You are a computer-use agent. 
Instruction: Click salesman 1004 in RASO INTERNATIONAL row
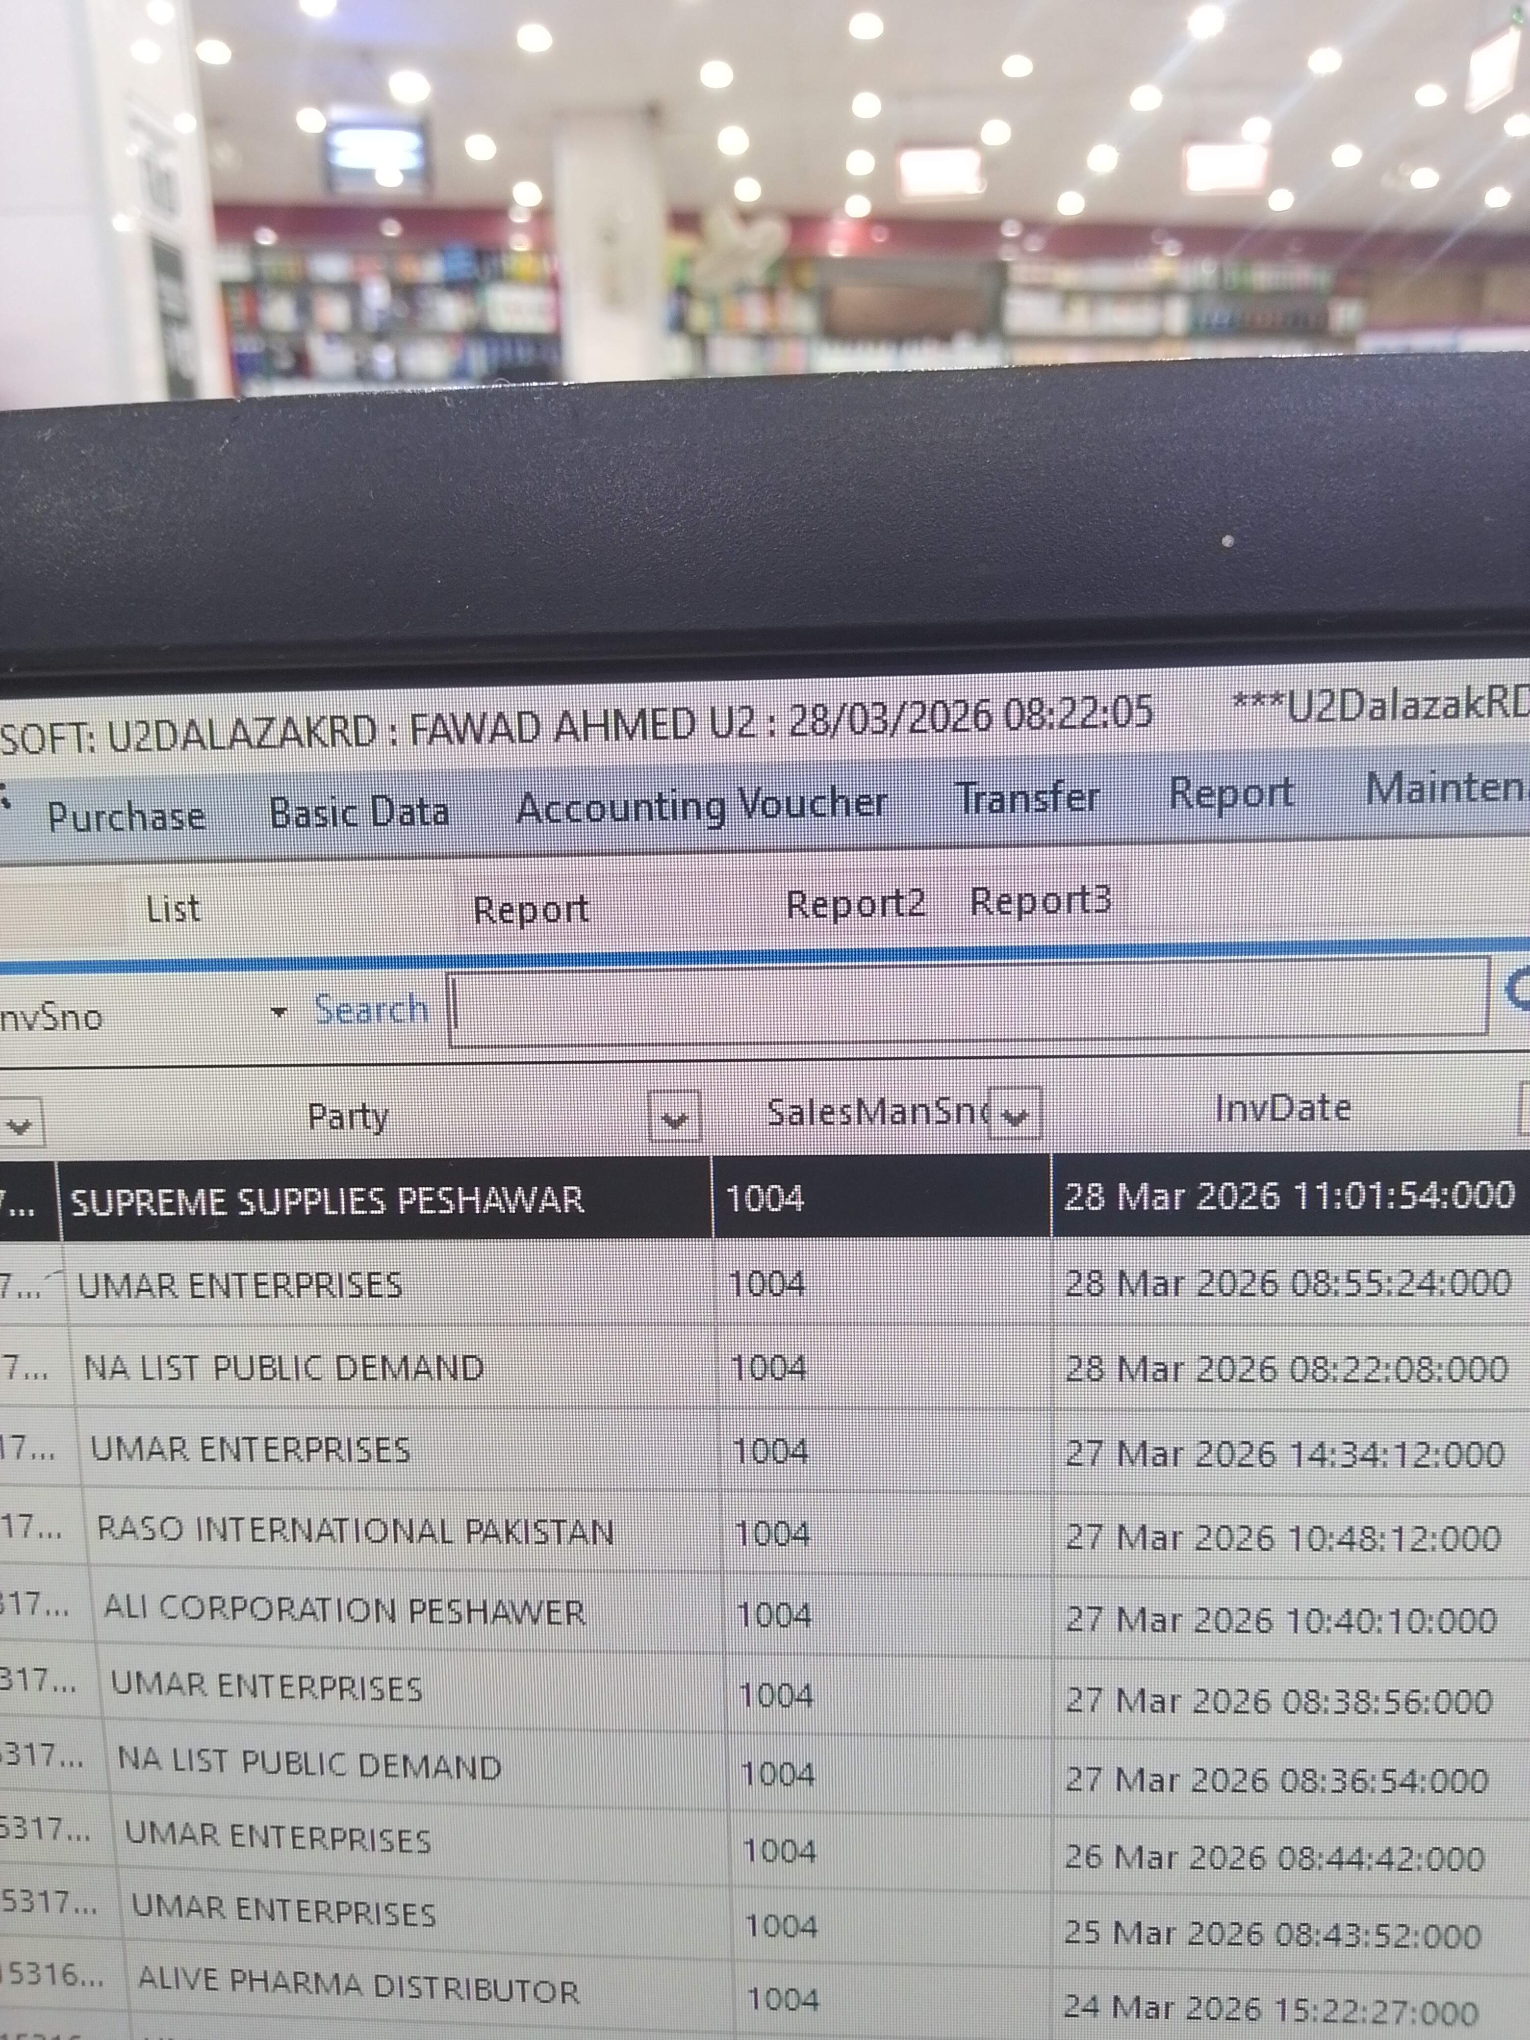click(772, 1534)
